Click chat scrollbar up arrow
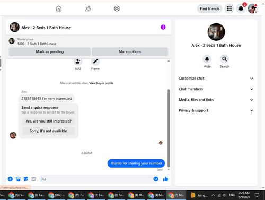Screen dimensions: 265x200 [169, 61]
